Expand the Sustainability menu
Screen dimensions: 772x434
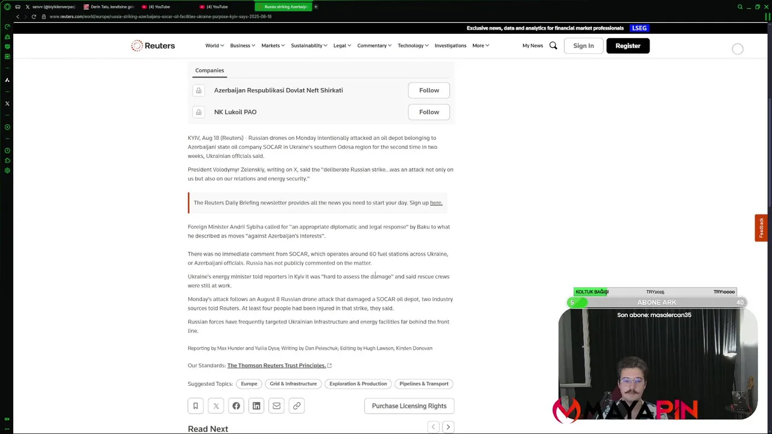click(309, 45)
